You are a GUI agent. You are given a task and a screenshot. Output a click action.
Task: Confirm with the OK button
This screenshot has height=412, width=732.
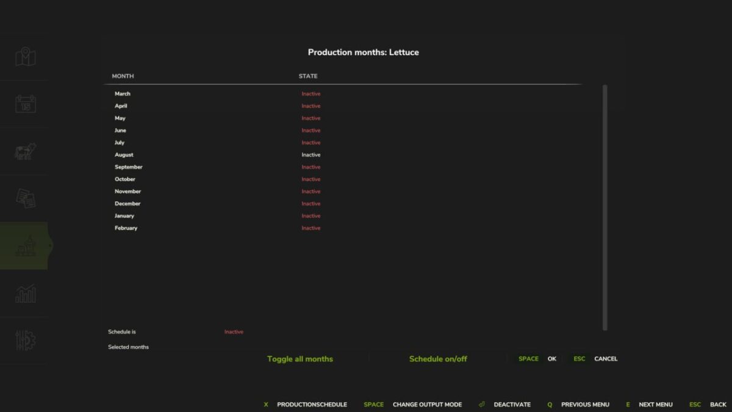pos(551,359)
